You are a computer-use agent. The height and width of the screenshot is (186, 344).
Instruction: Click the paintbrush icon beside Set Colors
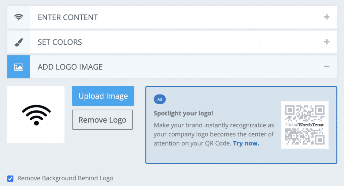coord(18,42)
